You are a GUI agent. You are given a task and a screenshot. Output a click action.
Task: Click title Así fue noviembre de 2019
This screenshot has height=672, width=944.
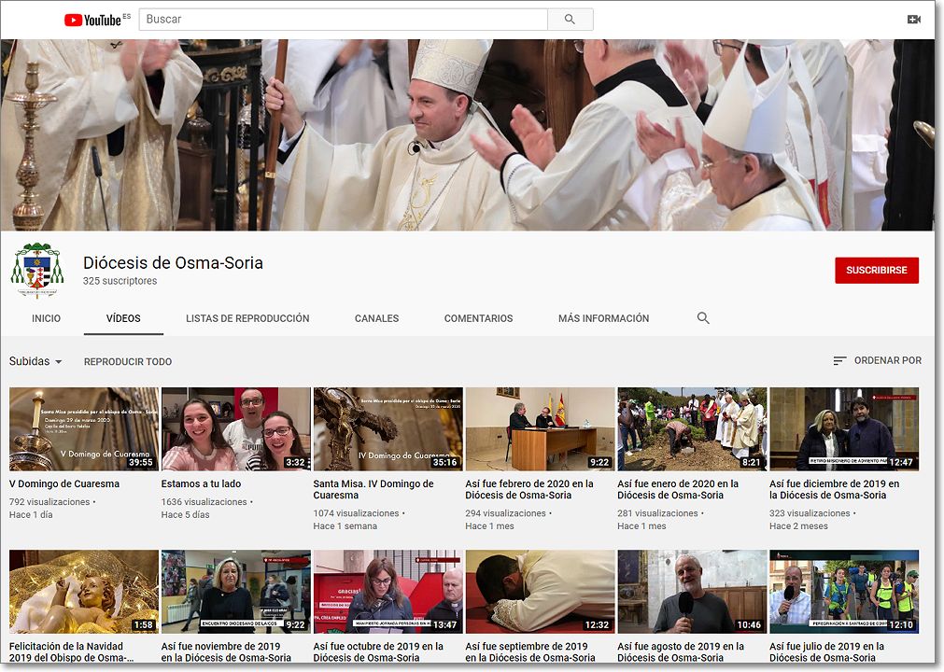[226, 651]
